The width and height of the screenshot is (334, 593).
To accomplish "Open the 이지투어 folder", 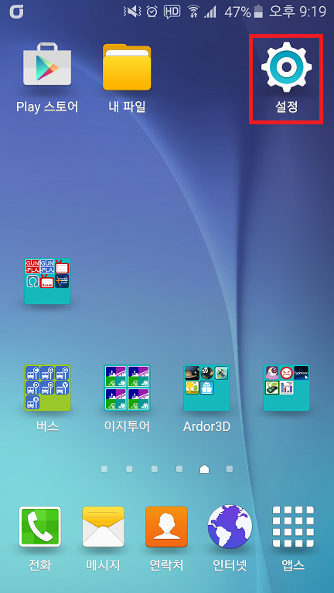I will coord(127,388).
